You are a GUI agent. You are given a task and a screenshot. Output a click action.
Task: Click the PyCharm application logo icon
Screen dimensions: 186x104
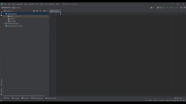[x=2, y=4]
